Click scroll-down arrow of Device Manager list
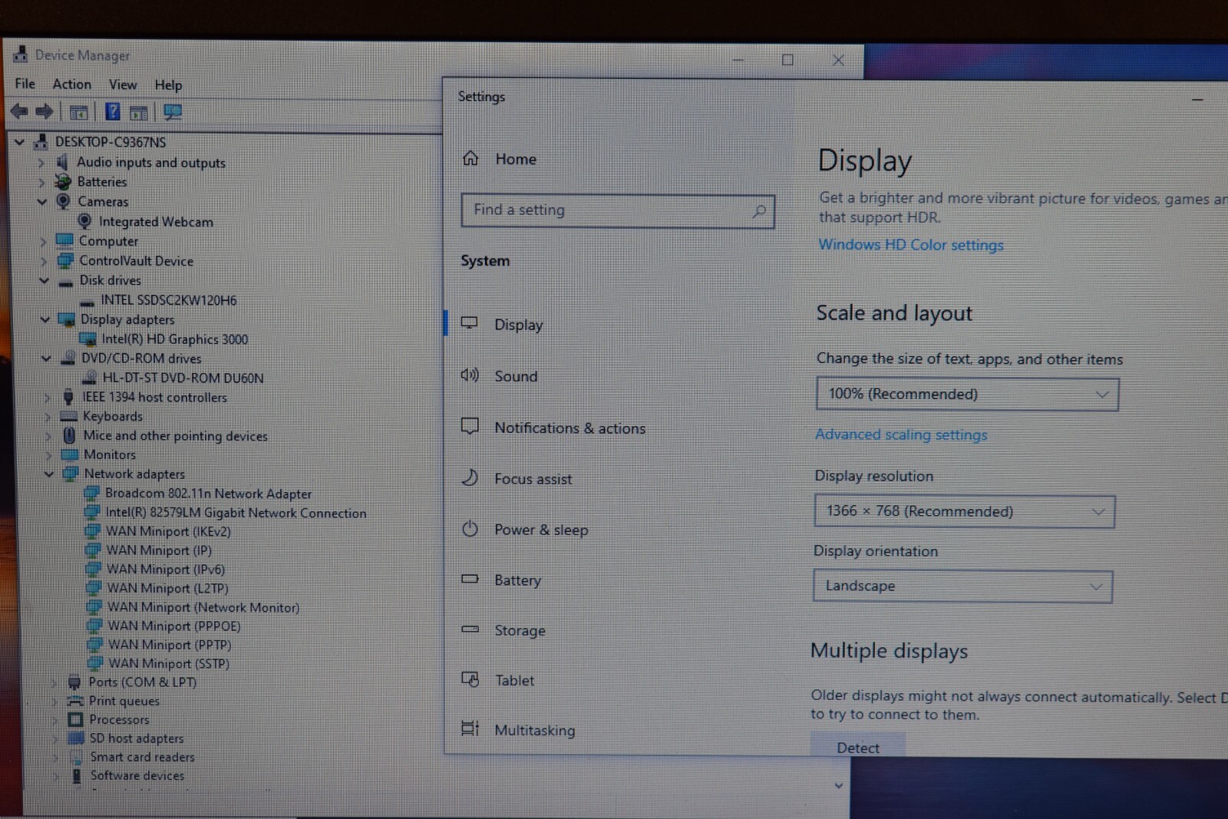 point(838,786)
